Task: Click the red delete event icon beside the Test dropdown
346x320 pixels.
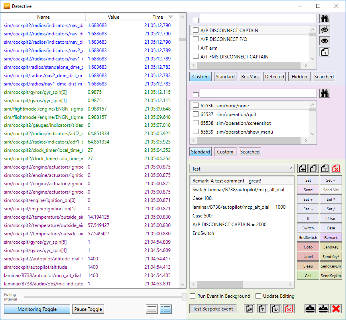Action: (336, 169)
